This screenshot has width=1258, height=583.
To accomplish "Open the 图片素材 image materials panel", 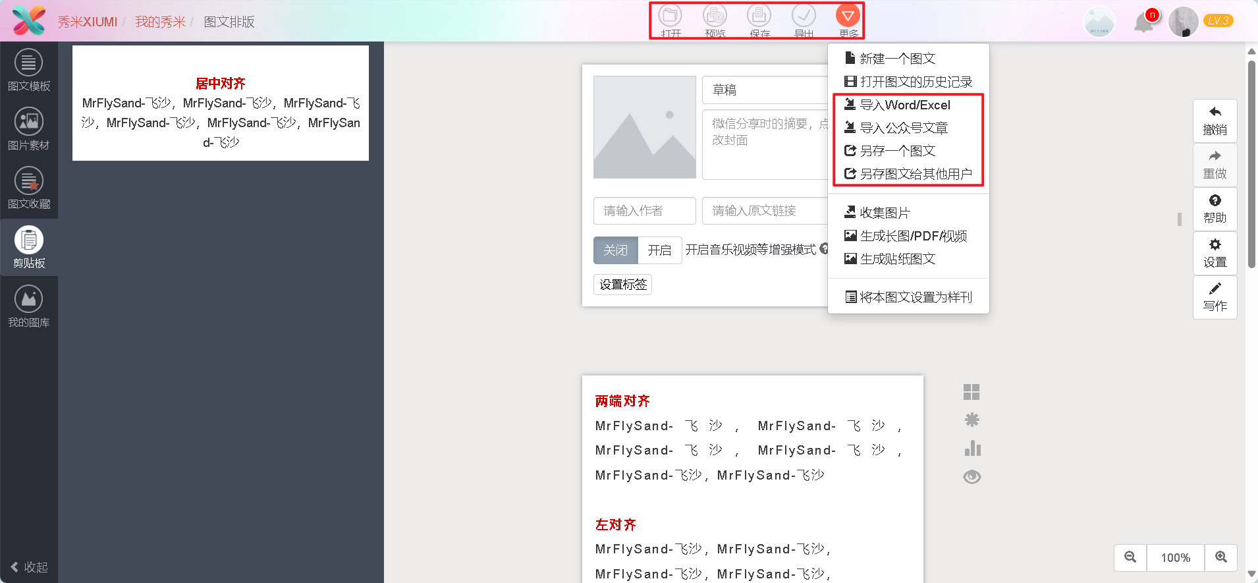I will pyautogui.click(x=29, y=129).
